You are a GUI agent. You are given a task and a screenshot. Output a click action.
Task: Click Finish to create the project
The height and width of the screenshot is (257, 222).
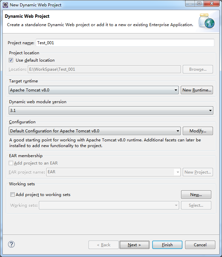167,245
